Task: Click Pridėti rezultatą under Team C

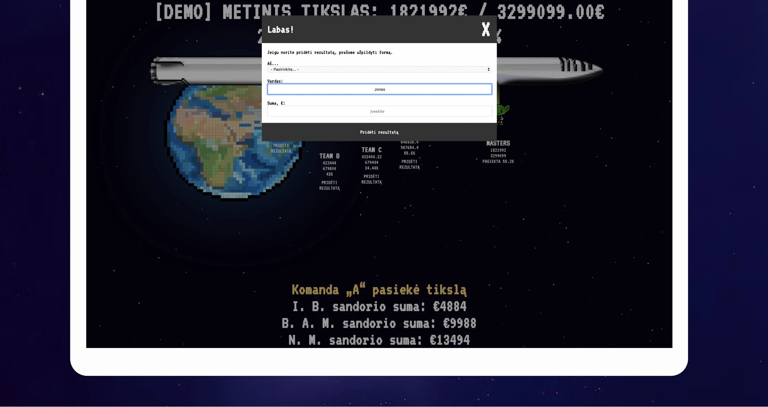Action: click(371, 179)
